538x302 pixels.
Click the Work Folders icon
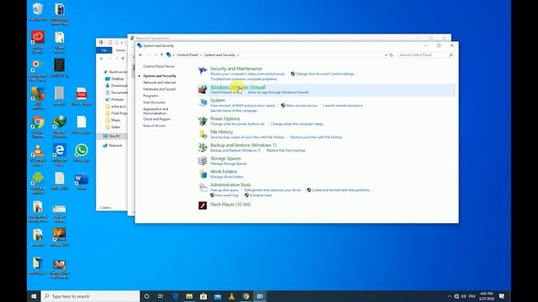click(x=203, y=174)
